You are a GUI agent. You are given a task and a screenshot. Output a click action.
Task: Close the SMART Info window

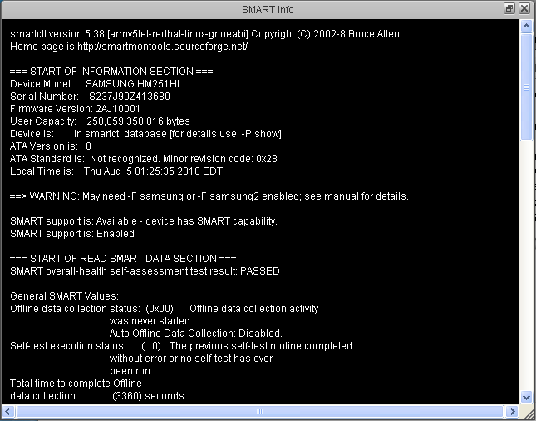[x=524, y=9]
